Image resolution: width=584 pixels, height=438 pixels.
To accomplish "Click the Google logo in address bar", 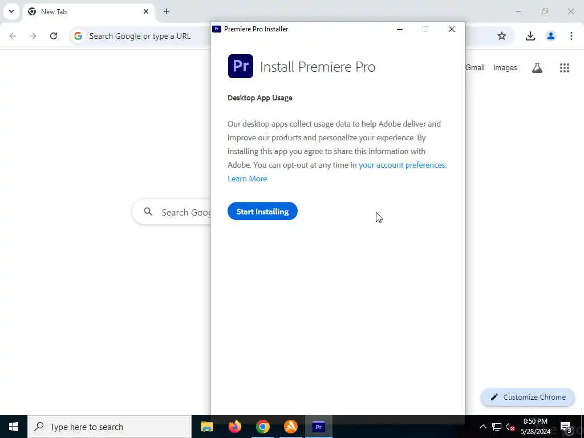I will pyautogui.click(x=78, y=36).
